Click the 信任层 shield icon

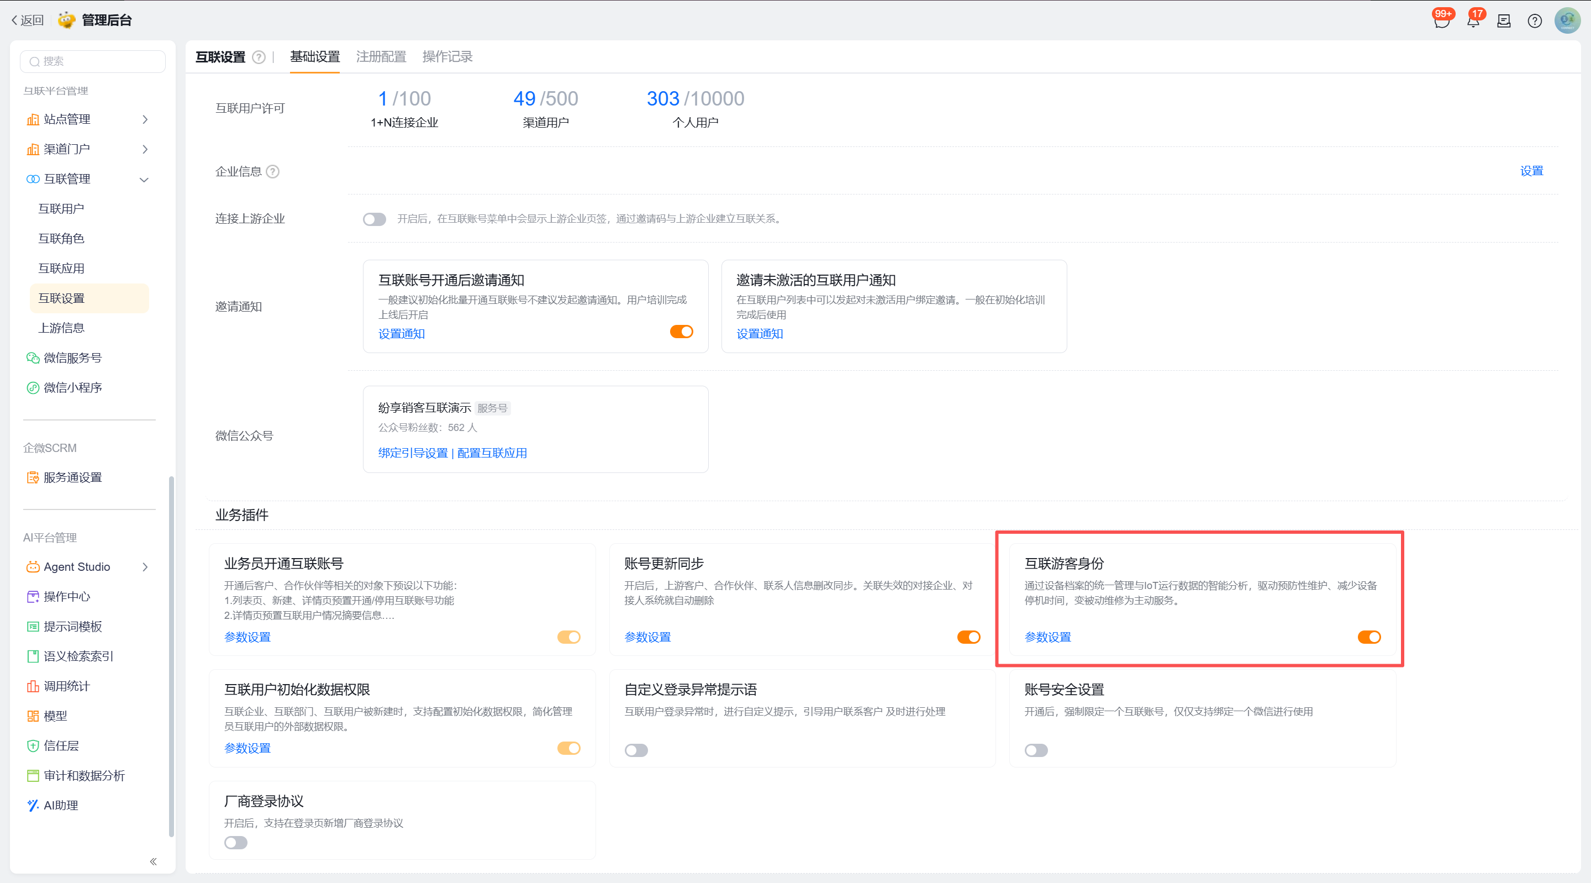coord(33,746)
